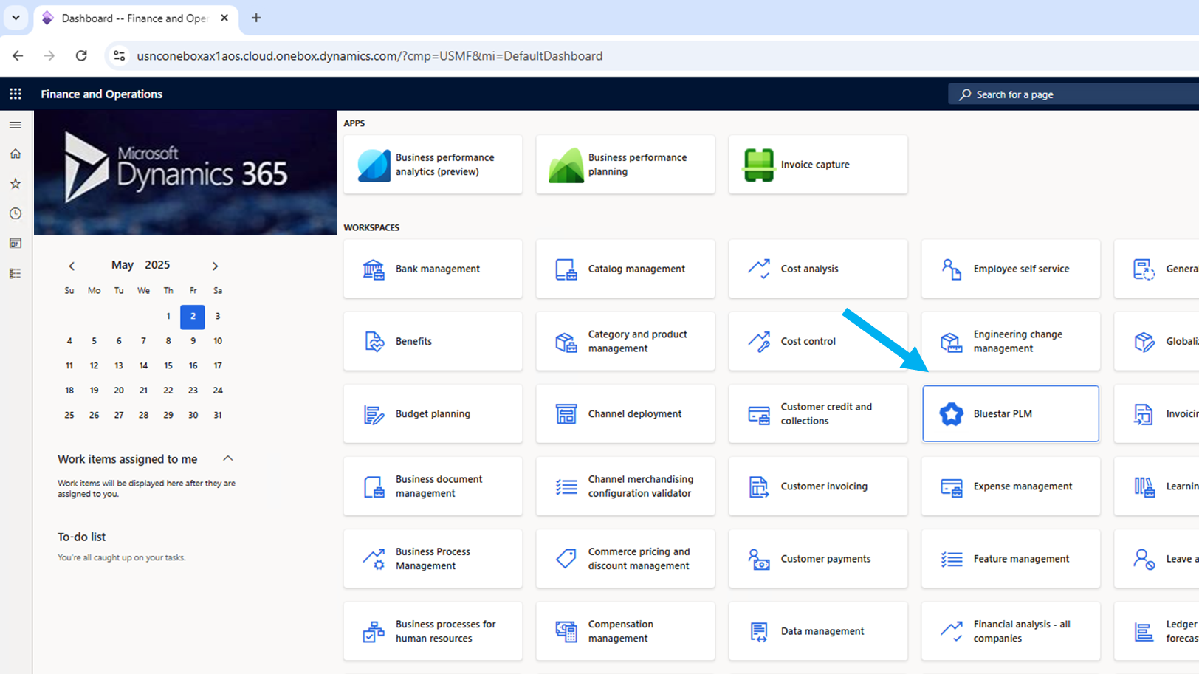This screenshot has height=674, width=1199.
Task: Go to previous month in calendar
Action: click(72, 266)
